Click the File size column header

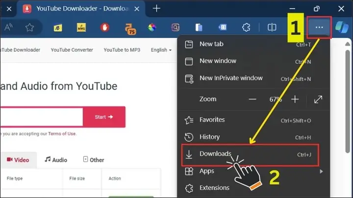[x=77, y=178]
